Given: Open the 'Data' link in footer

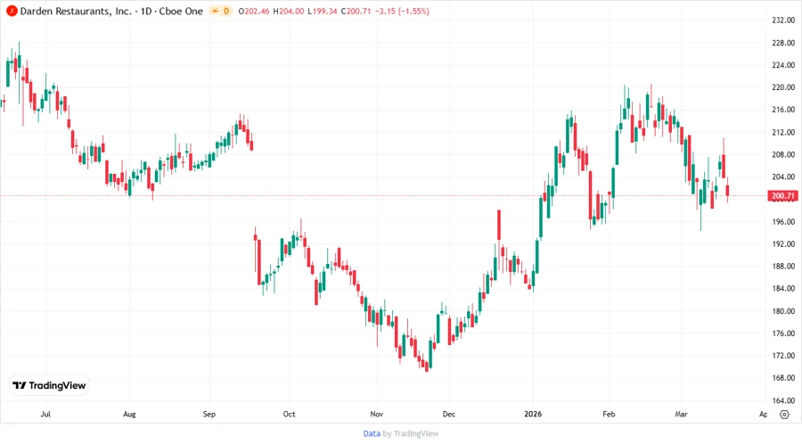Looking at the screenshot, I should point(372,433).
